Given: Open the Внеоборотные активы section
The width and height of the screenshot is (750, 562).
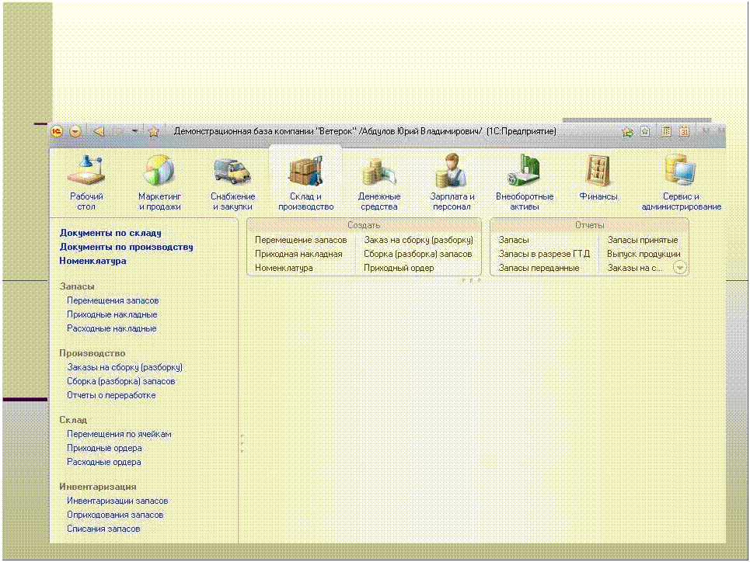Looking at the screenshot, I should [525, 182].
